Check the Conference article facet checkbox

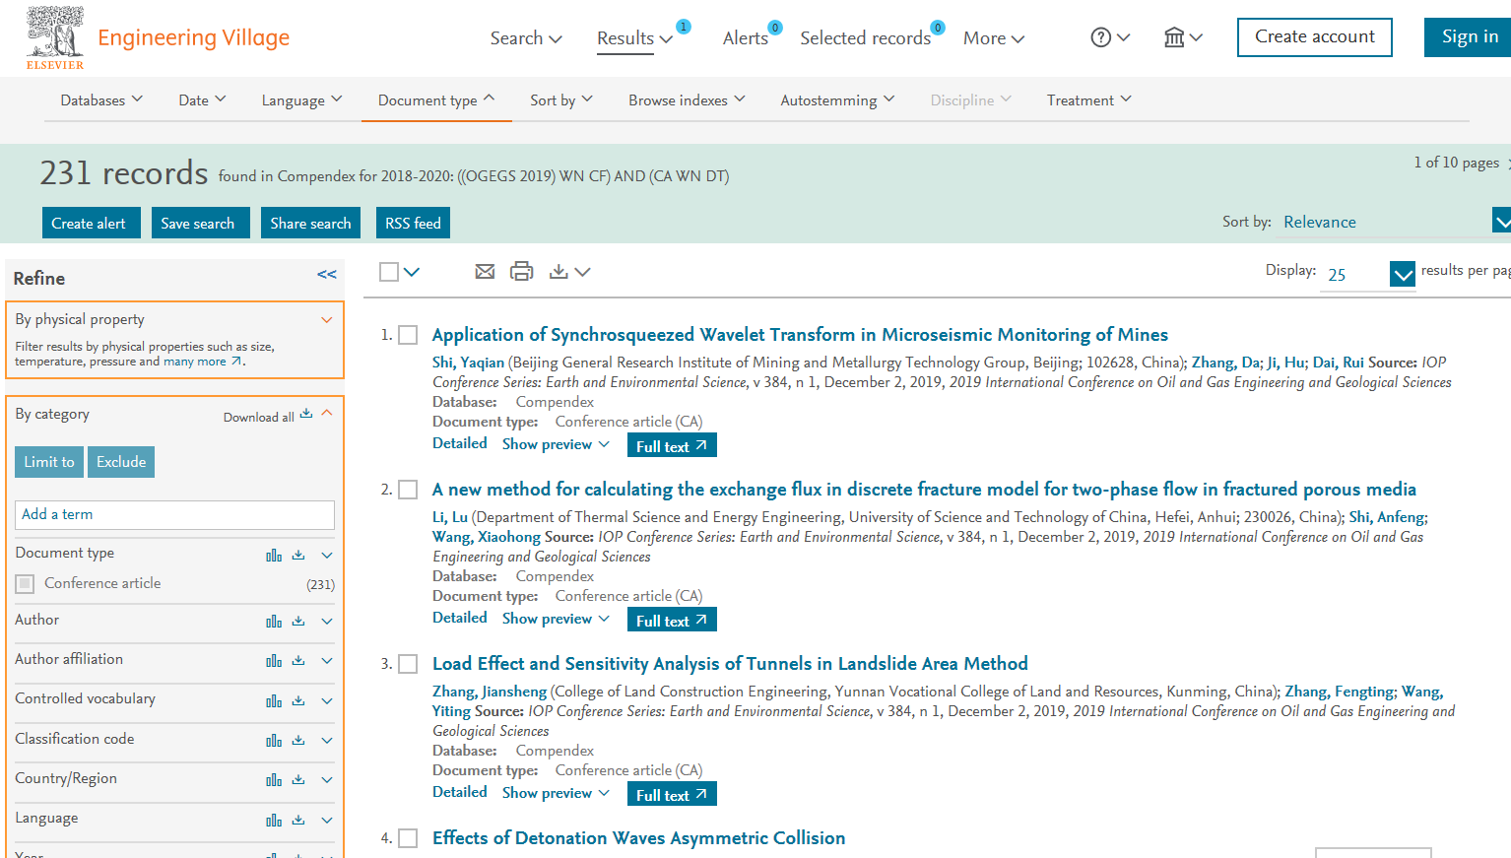[x=26, y=584]
